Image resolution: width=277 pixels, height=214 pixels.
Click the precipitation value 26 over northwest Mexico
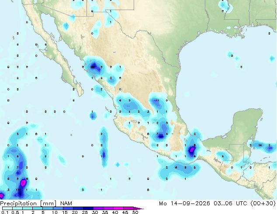[x=92, y=67]
